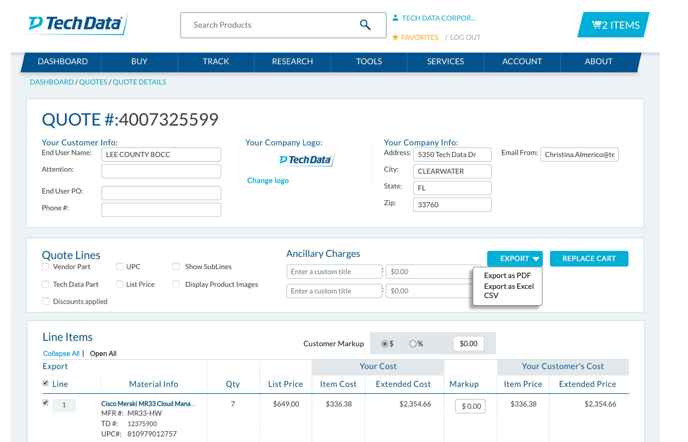Uncheck export checkbox for line 1
The height and width of the screenshot is (442, 688).
pyautogui.click(x=45, y=403)
